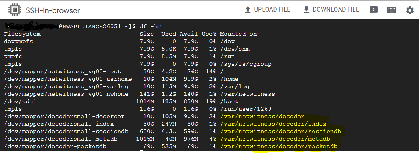The width and height of the screenshot is (419, 153).
Task: Click the upload arrow icon
Action: [x=247, y=10]
